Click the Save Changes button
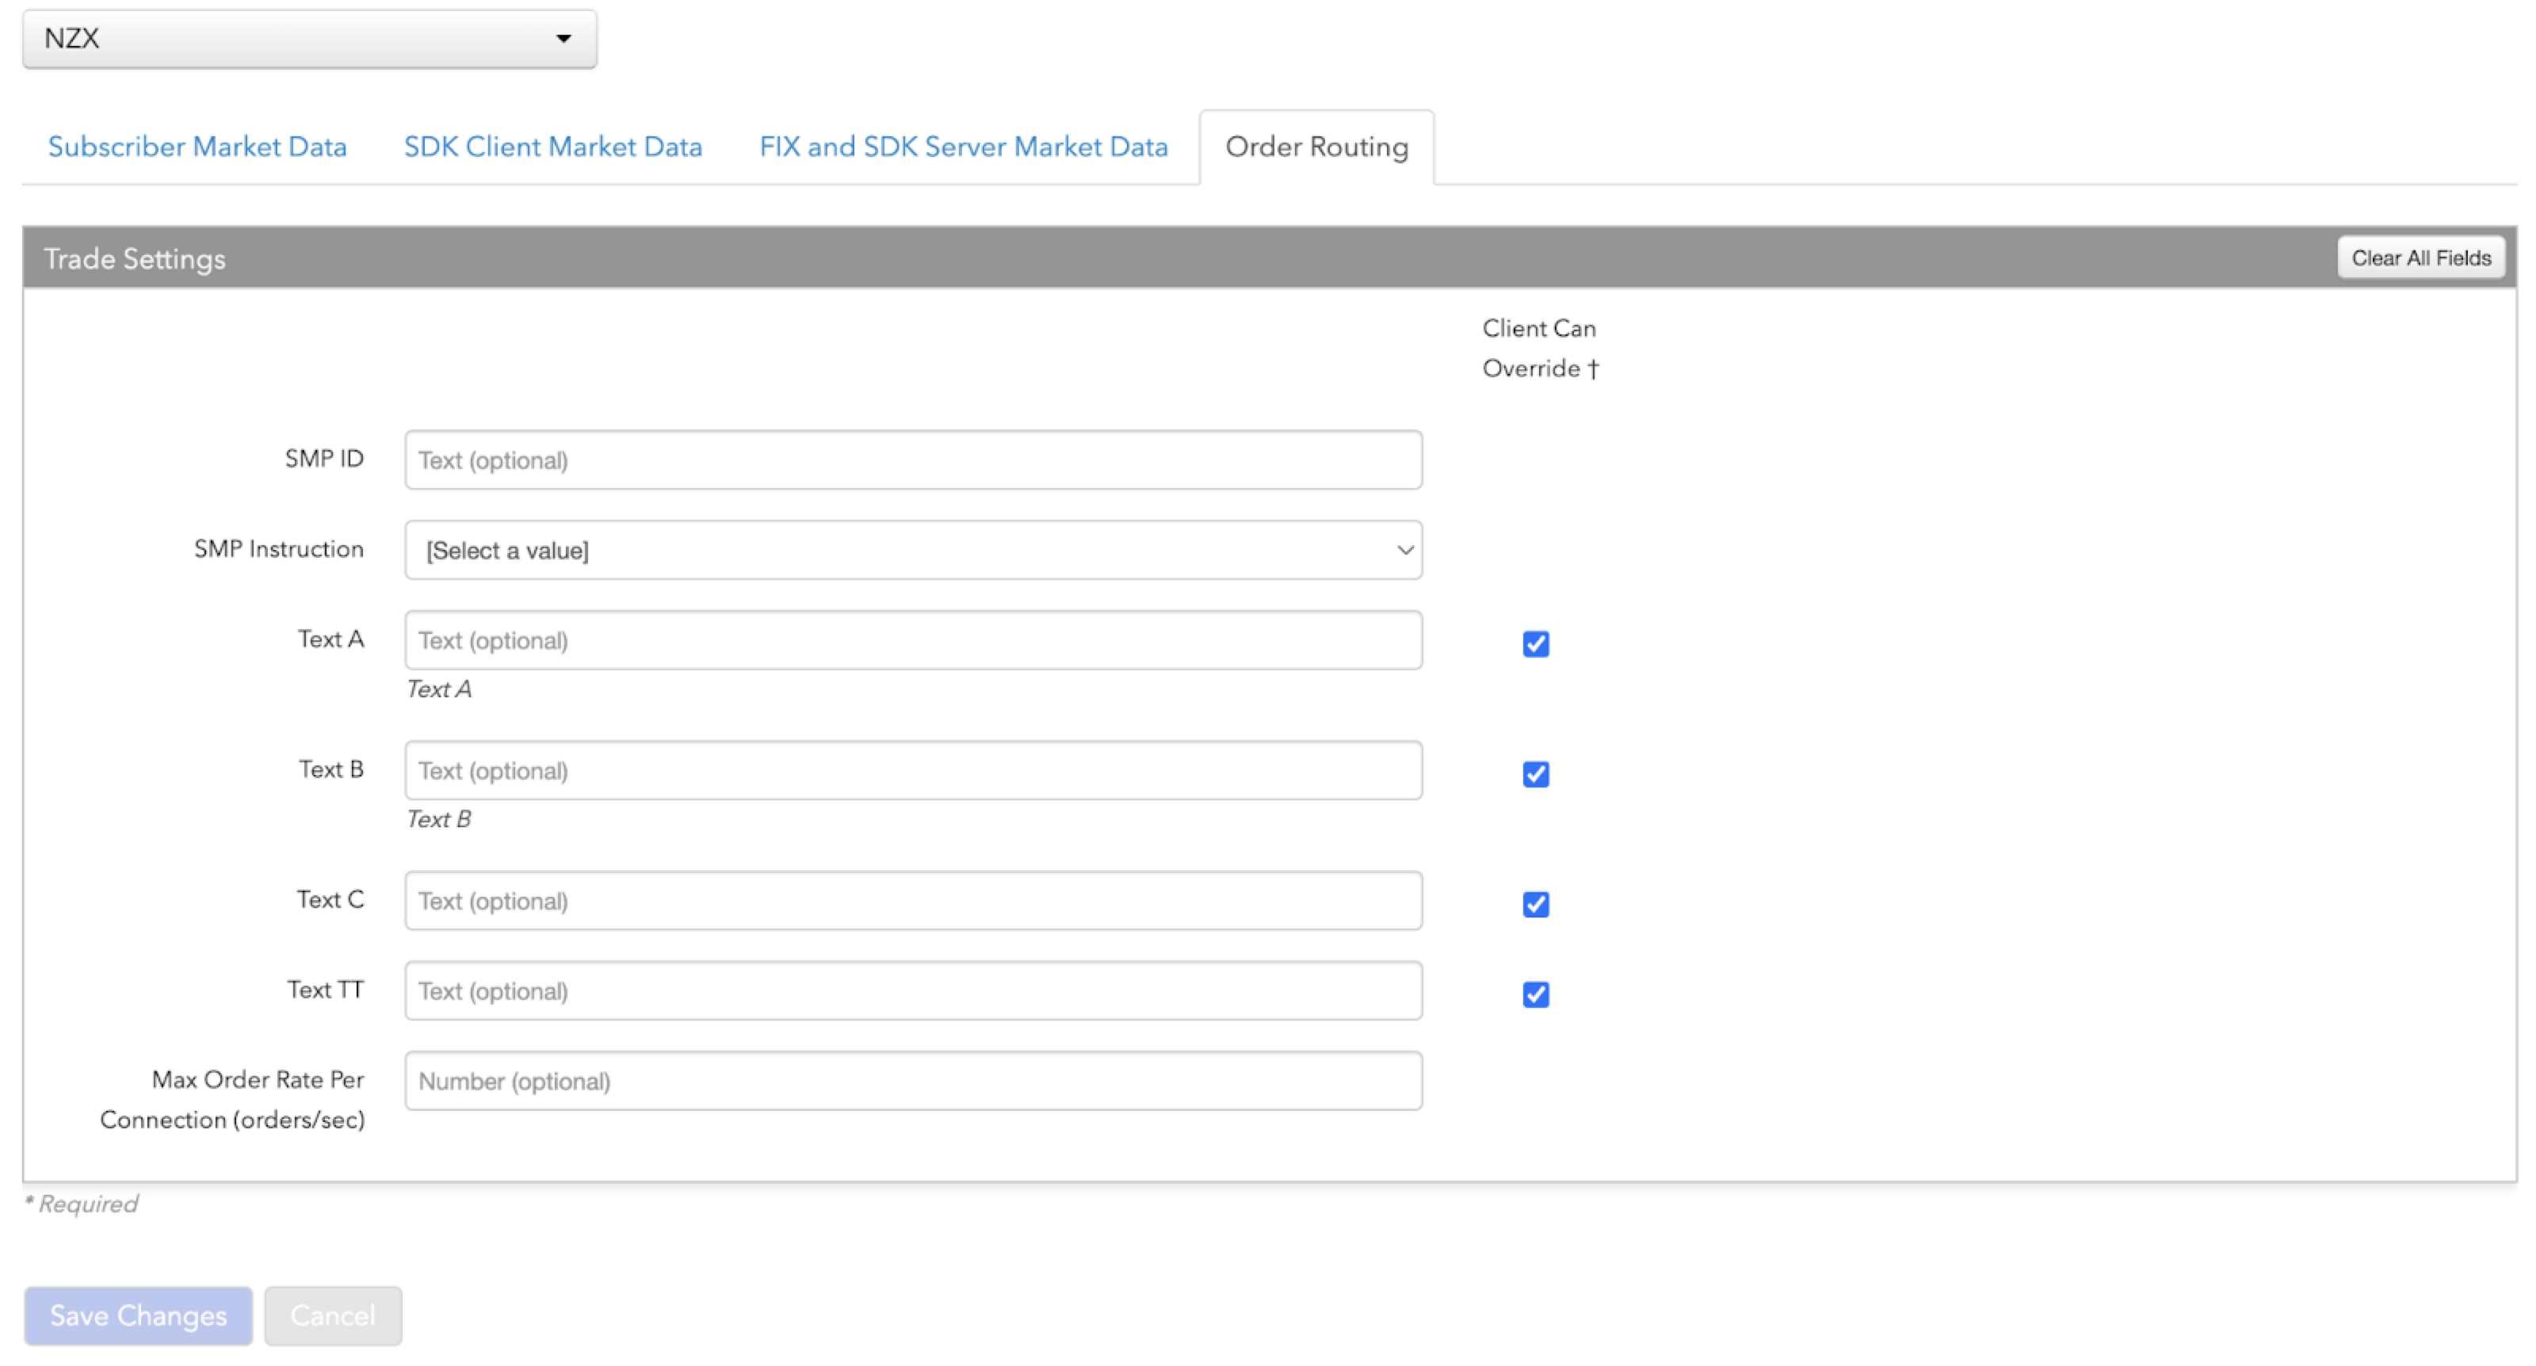 (x=138, y=1316)
